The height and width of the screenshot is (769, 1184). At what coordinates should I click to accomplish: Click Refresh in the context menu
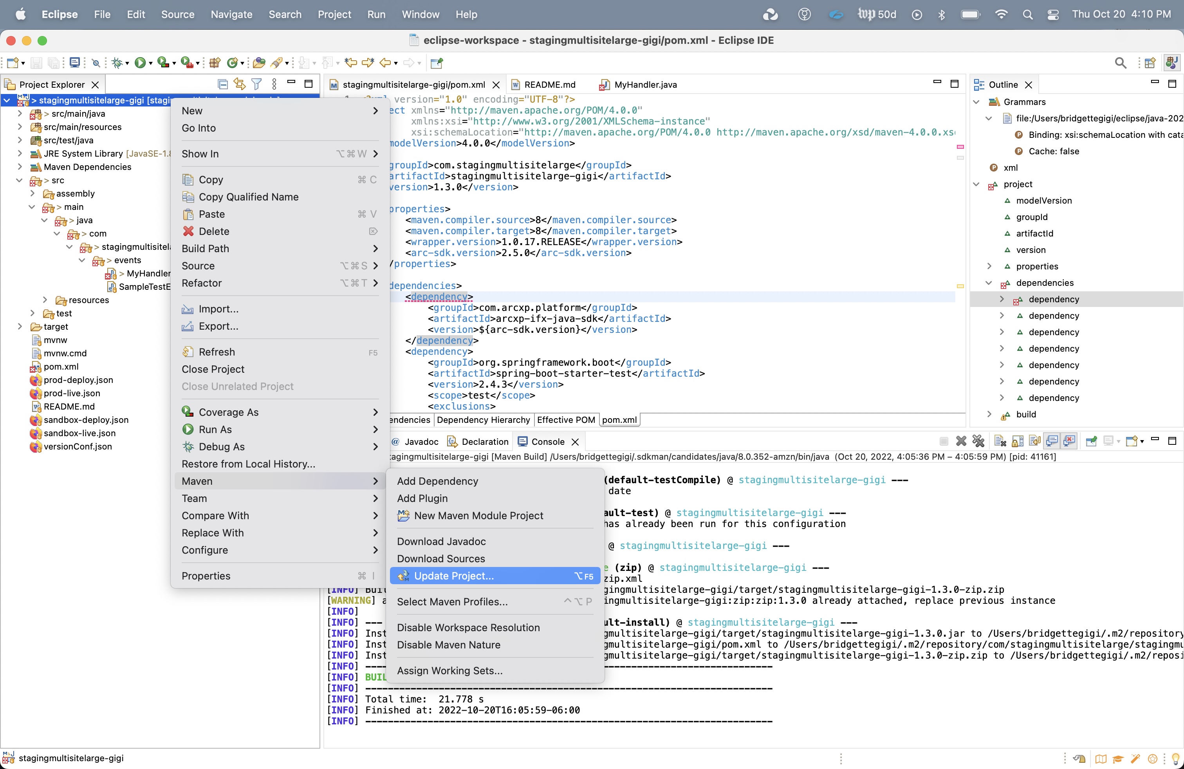pos(280,352)
